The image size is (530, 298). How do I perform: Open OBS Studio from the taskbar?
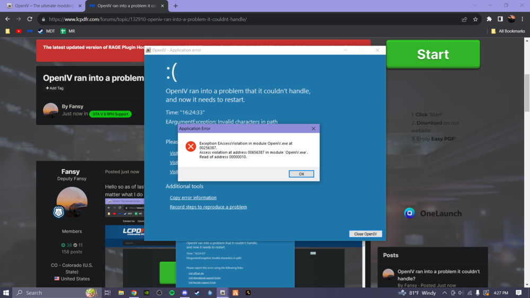pyautogui.click(x=159, y=293)
